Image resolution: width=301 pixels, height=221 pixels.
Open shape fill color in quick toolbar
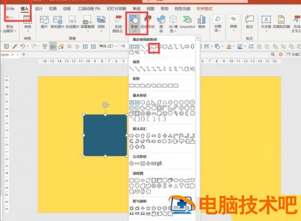pos(229,46)
